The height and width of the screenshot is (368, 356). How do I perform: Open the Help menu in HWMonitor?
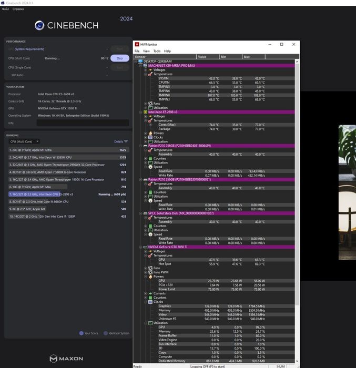(x=167, y=51)
